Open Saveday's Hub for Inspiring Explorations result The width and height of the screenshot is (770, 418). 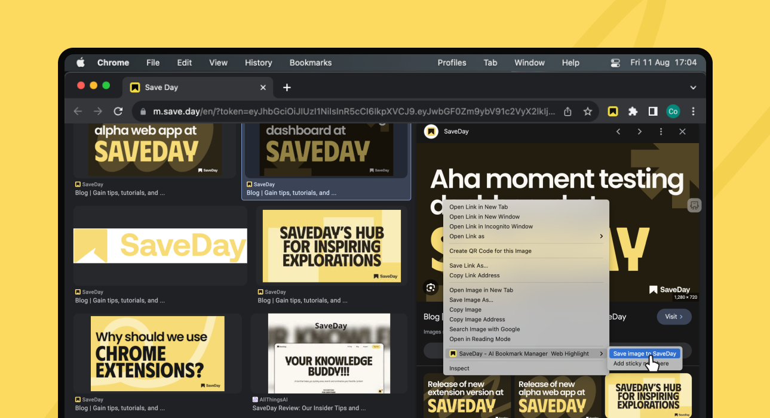[x=332, y=246]
